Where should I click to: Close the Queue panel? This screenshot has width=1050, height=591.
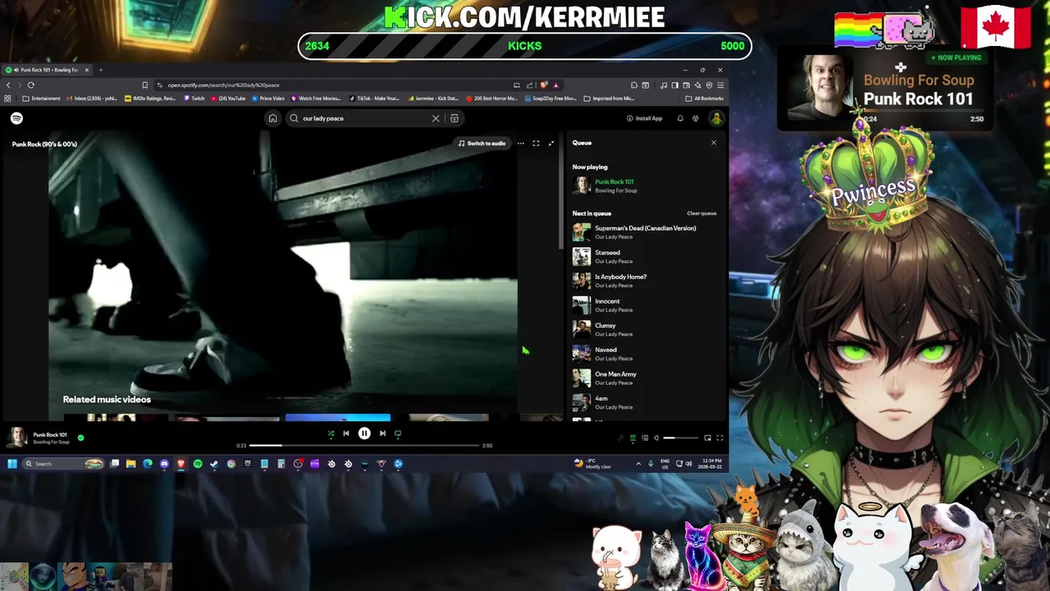tap(714, 143)
